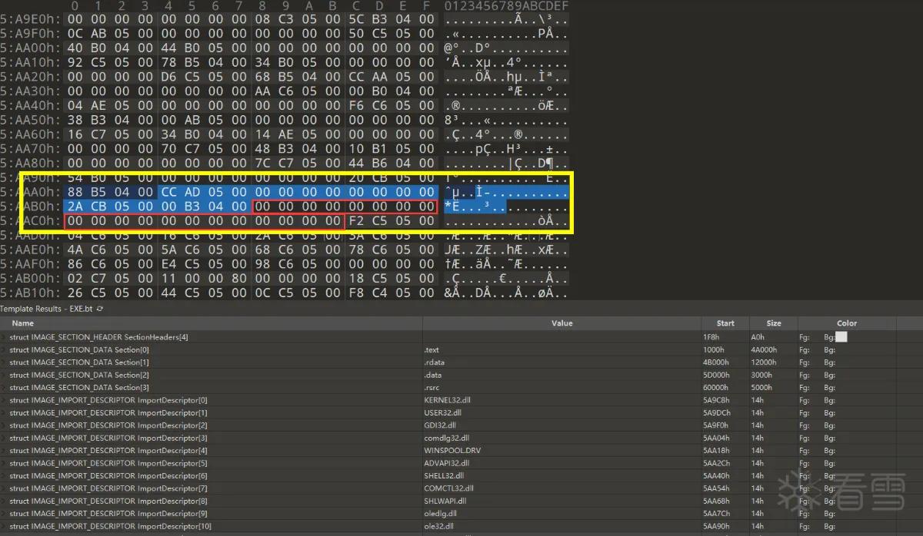The width and height of the screenshot is (923, 536).
Task: Click the Start column header
Action: point(725,323)
